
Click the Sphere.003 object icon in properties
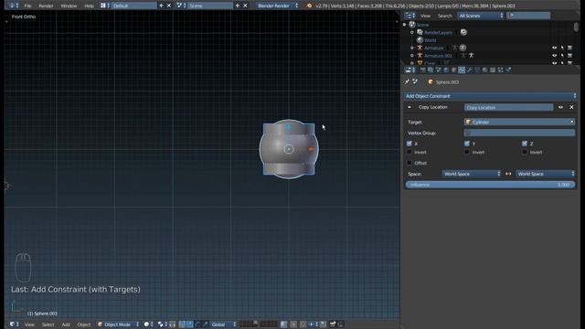click(431, 82)
